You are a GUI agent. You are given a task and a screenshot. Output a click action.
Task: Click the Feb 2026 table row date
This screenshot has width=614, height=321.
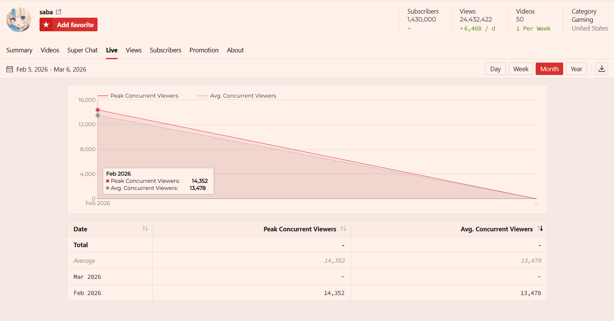tap(87, 293)
